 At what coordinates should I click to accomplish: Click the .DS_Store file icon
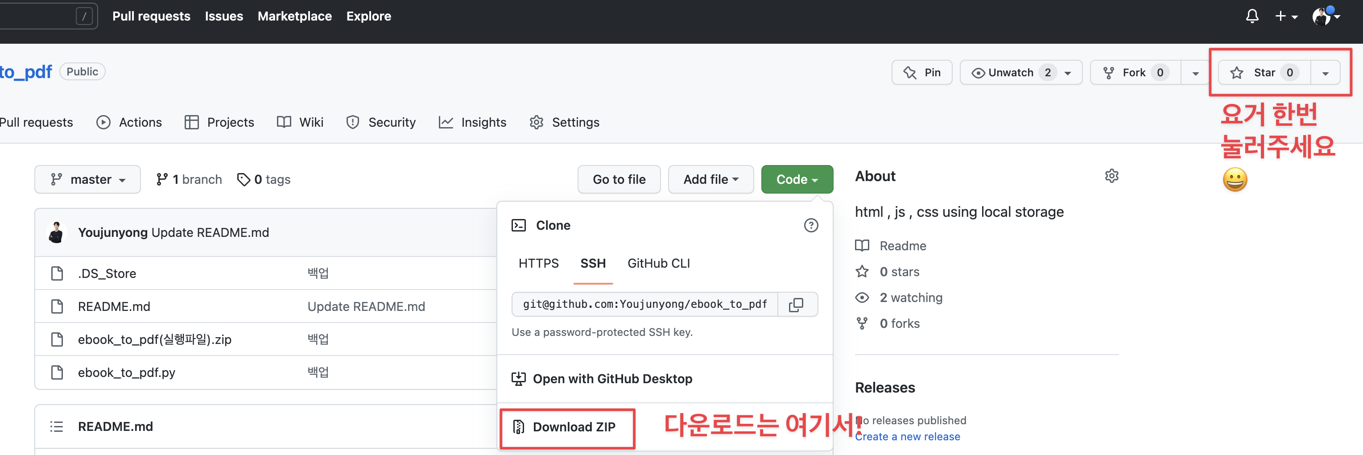(x=57, y=273)
